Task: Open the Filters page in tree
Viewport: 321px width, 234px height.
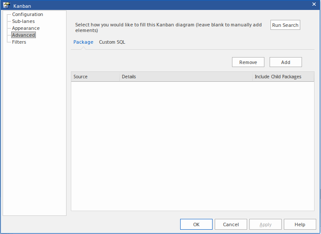Action: 19,42
